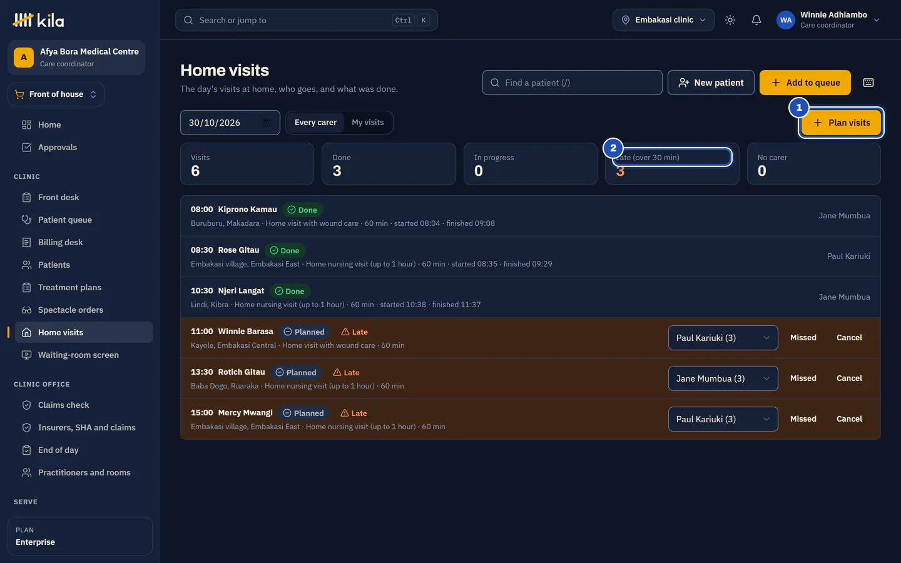Select the Kiprono Kamau visit row
This screenshot has height=563, width=901.
click(531, 216)
